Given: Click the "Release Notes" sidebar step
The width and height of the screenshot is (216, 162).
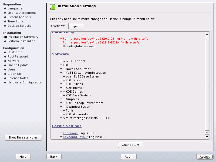Looking at the screenshot, I should click(x=18, y=78).
